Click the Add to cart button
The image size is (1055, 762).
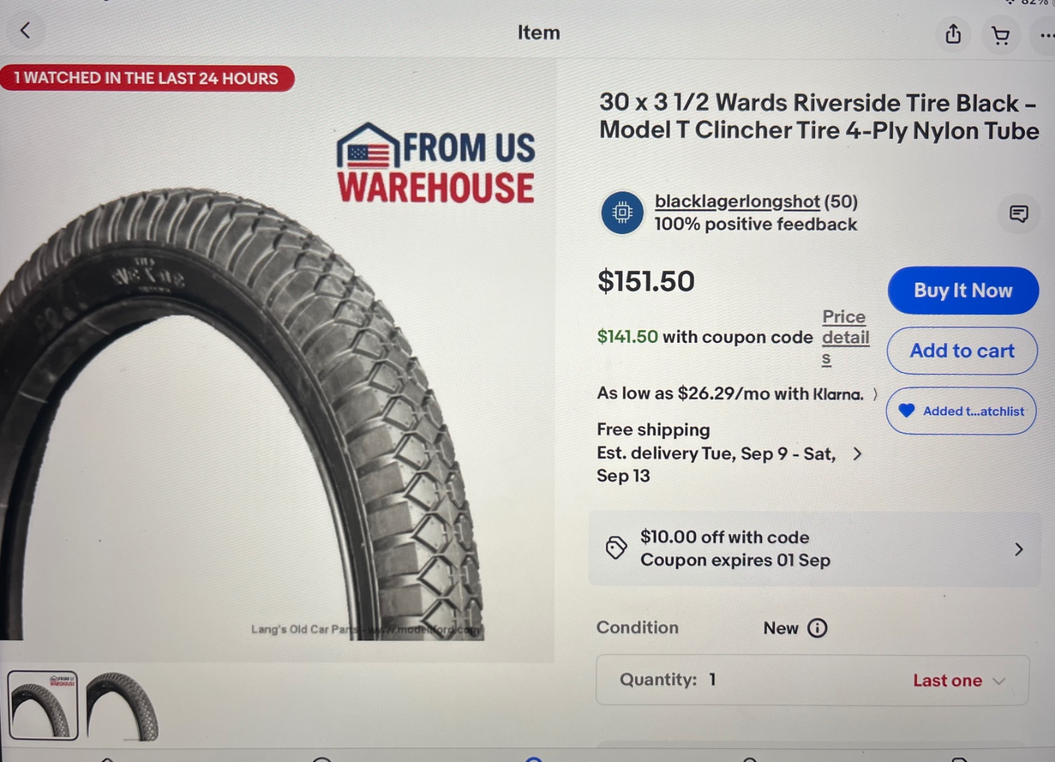(x=962, y=351)
